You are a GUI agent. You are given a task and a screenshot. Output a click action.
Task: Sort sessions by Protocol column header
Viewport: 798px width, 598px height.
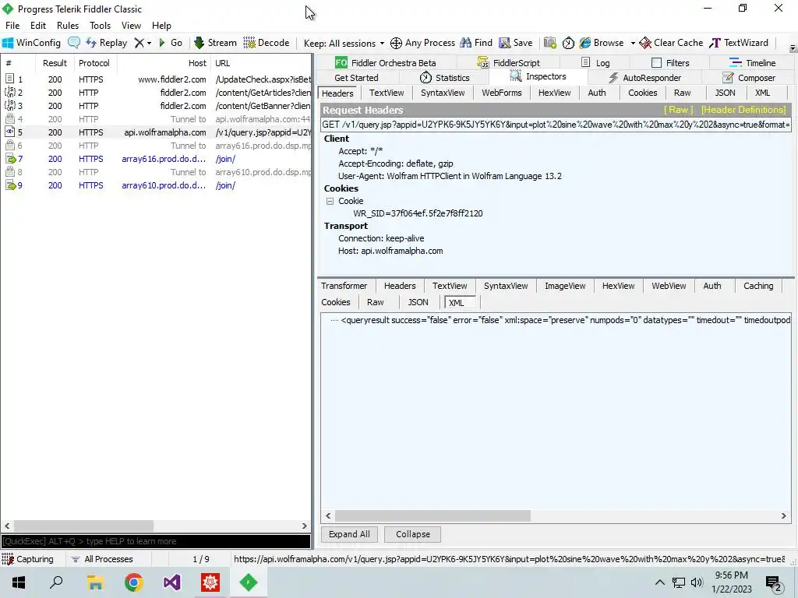(94, 63)
